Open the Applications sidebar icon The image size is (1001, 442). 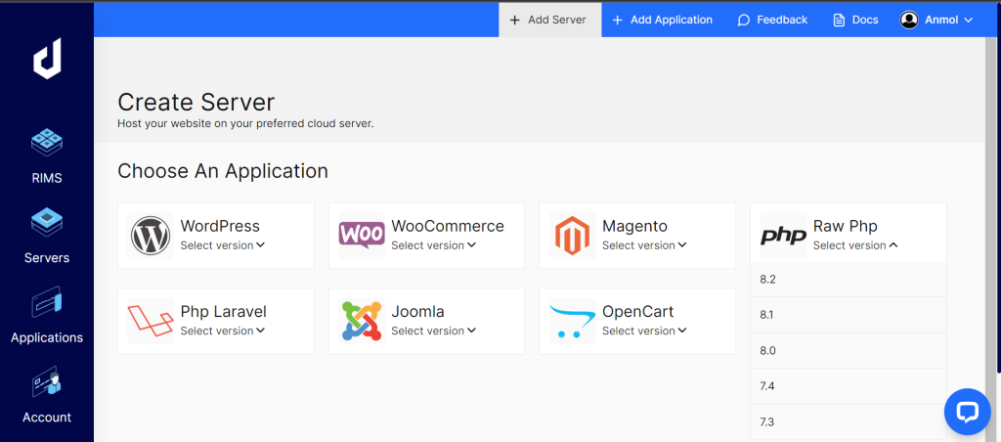(x=47, y=304)
